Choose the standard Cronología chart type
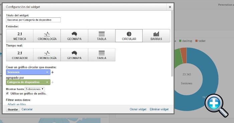This screenshot has height=123, width=234. click(x=47, y=36)
